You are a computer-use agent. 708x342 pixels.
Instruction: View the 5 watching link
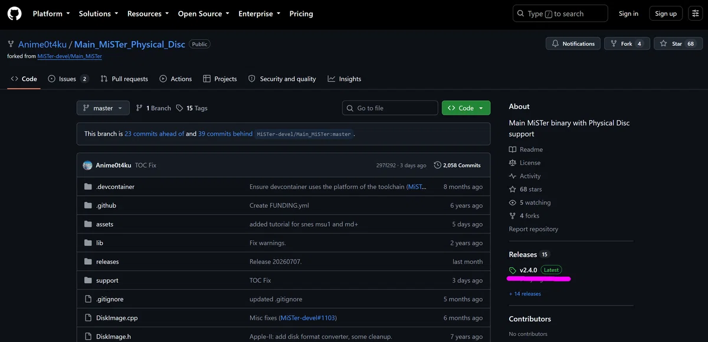[530, 202]
